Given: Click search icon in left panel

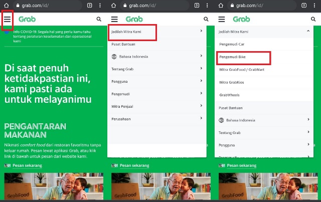Looking at the screenshot, I should (99, 19).
